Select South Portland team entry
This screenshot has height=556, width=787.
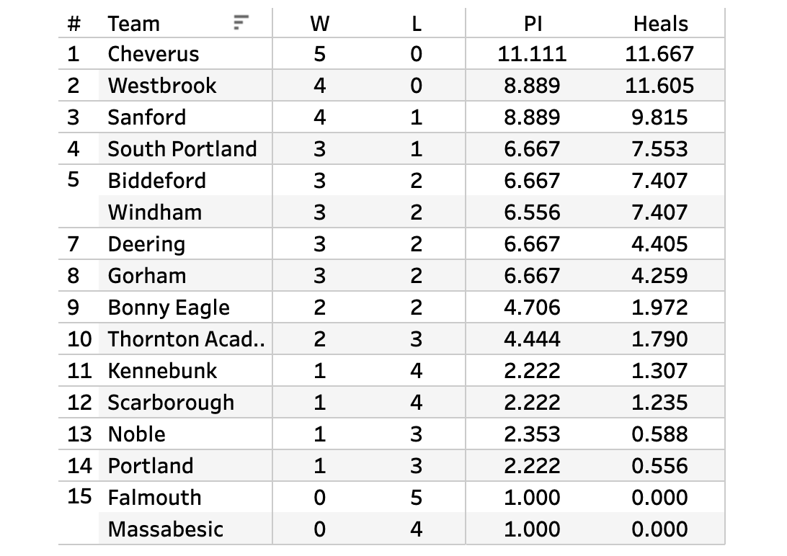pyautogui.click(x=182, y=149)
